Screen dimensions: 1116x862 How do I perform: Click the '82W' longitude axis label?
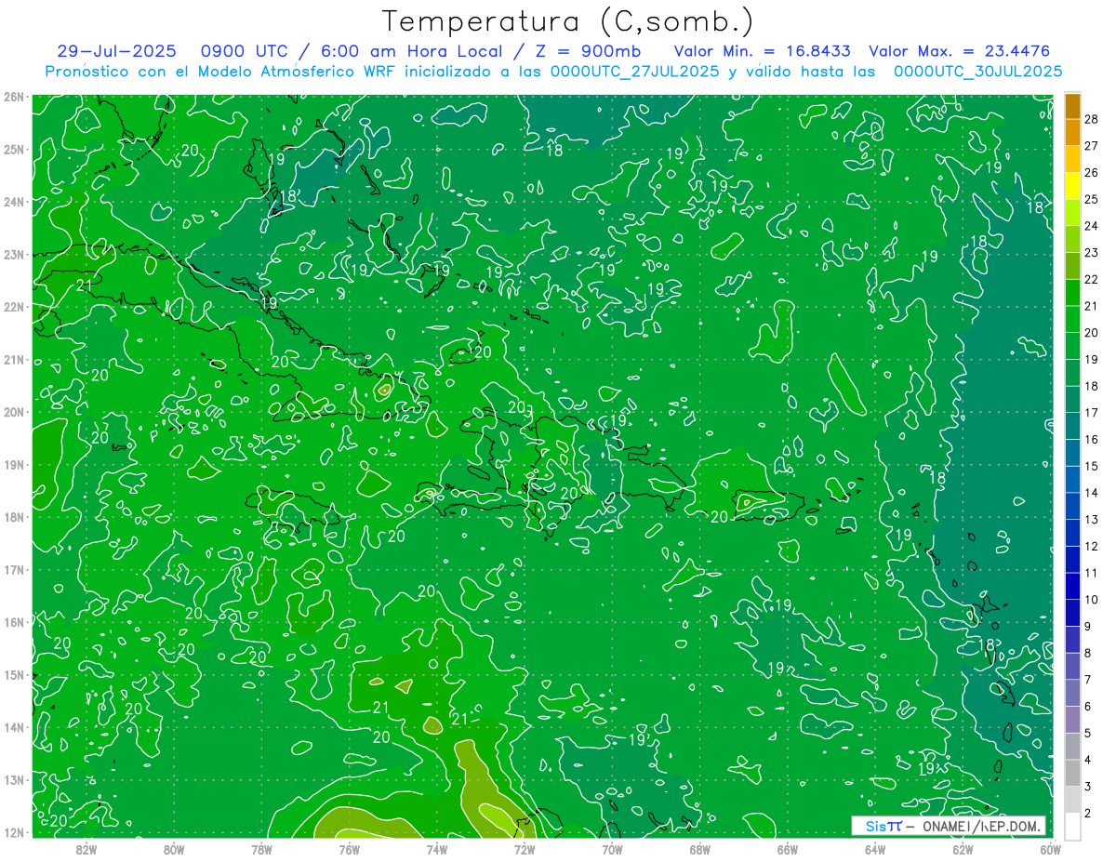86,848
